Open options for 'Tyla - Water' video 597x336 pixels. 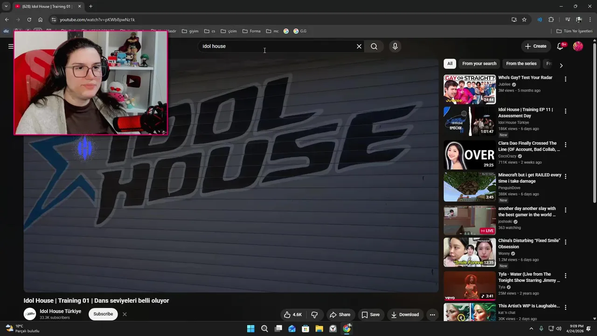coord(565,276)
